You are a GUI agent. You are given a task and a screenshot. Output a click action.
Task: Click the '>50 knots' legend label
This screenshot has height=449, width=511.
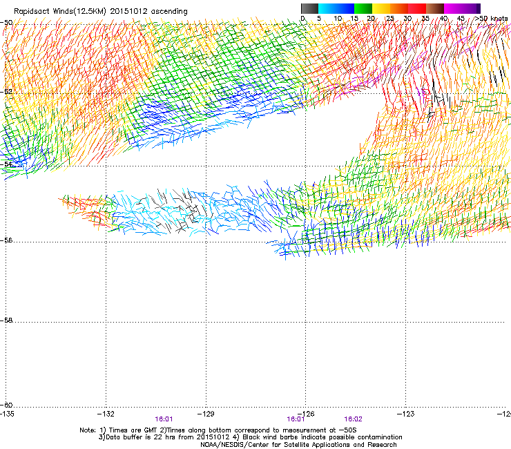click(491, 19)
